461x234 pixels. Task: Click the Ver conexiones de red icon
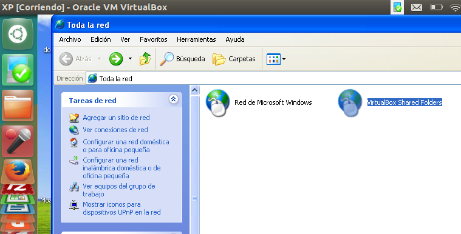(74, 130)
